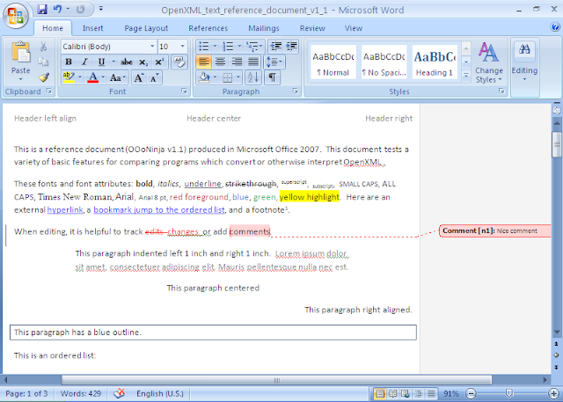Click the Office button logo
This screenshot has height=402, width=563.
(16, 14)
